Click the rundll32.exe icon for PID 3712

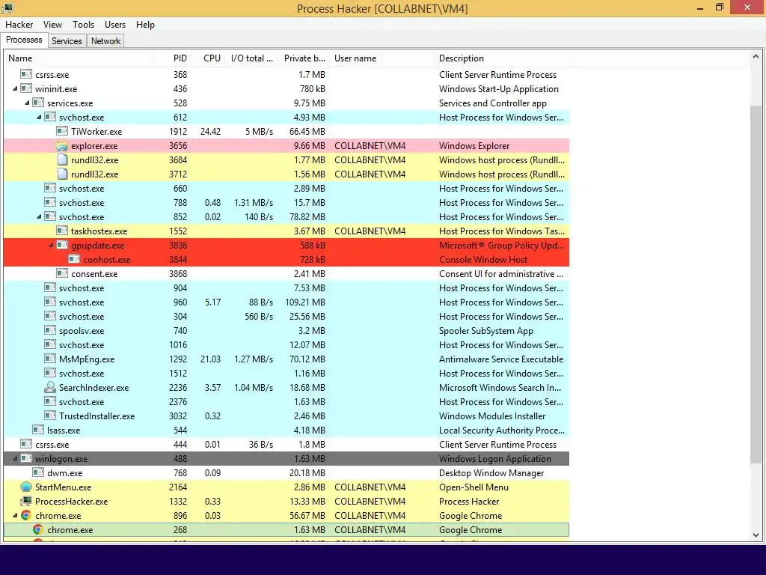click(62, 174)
